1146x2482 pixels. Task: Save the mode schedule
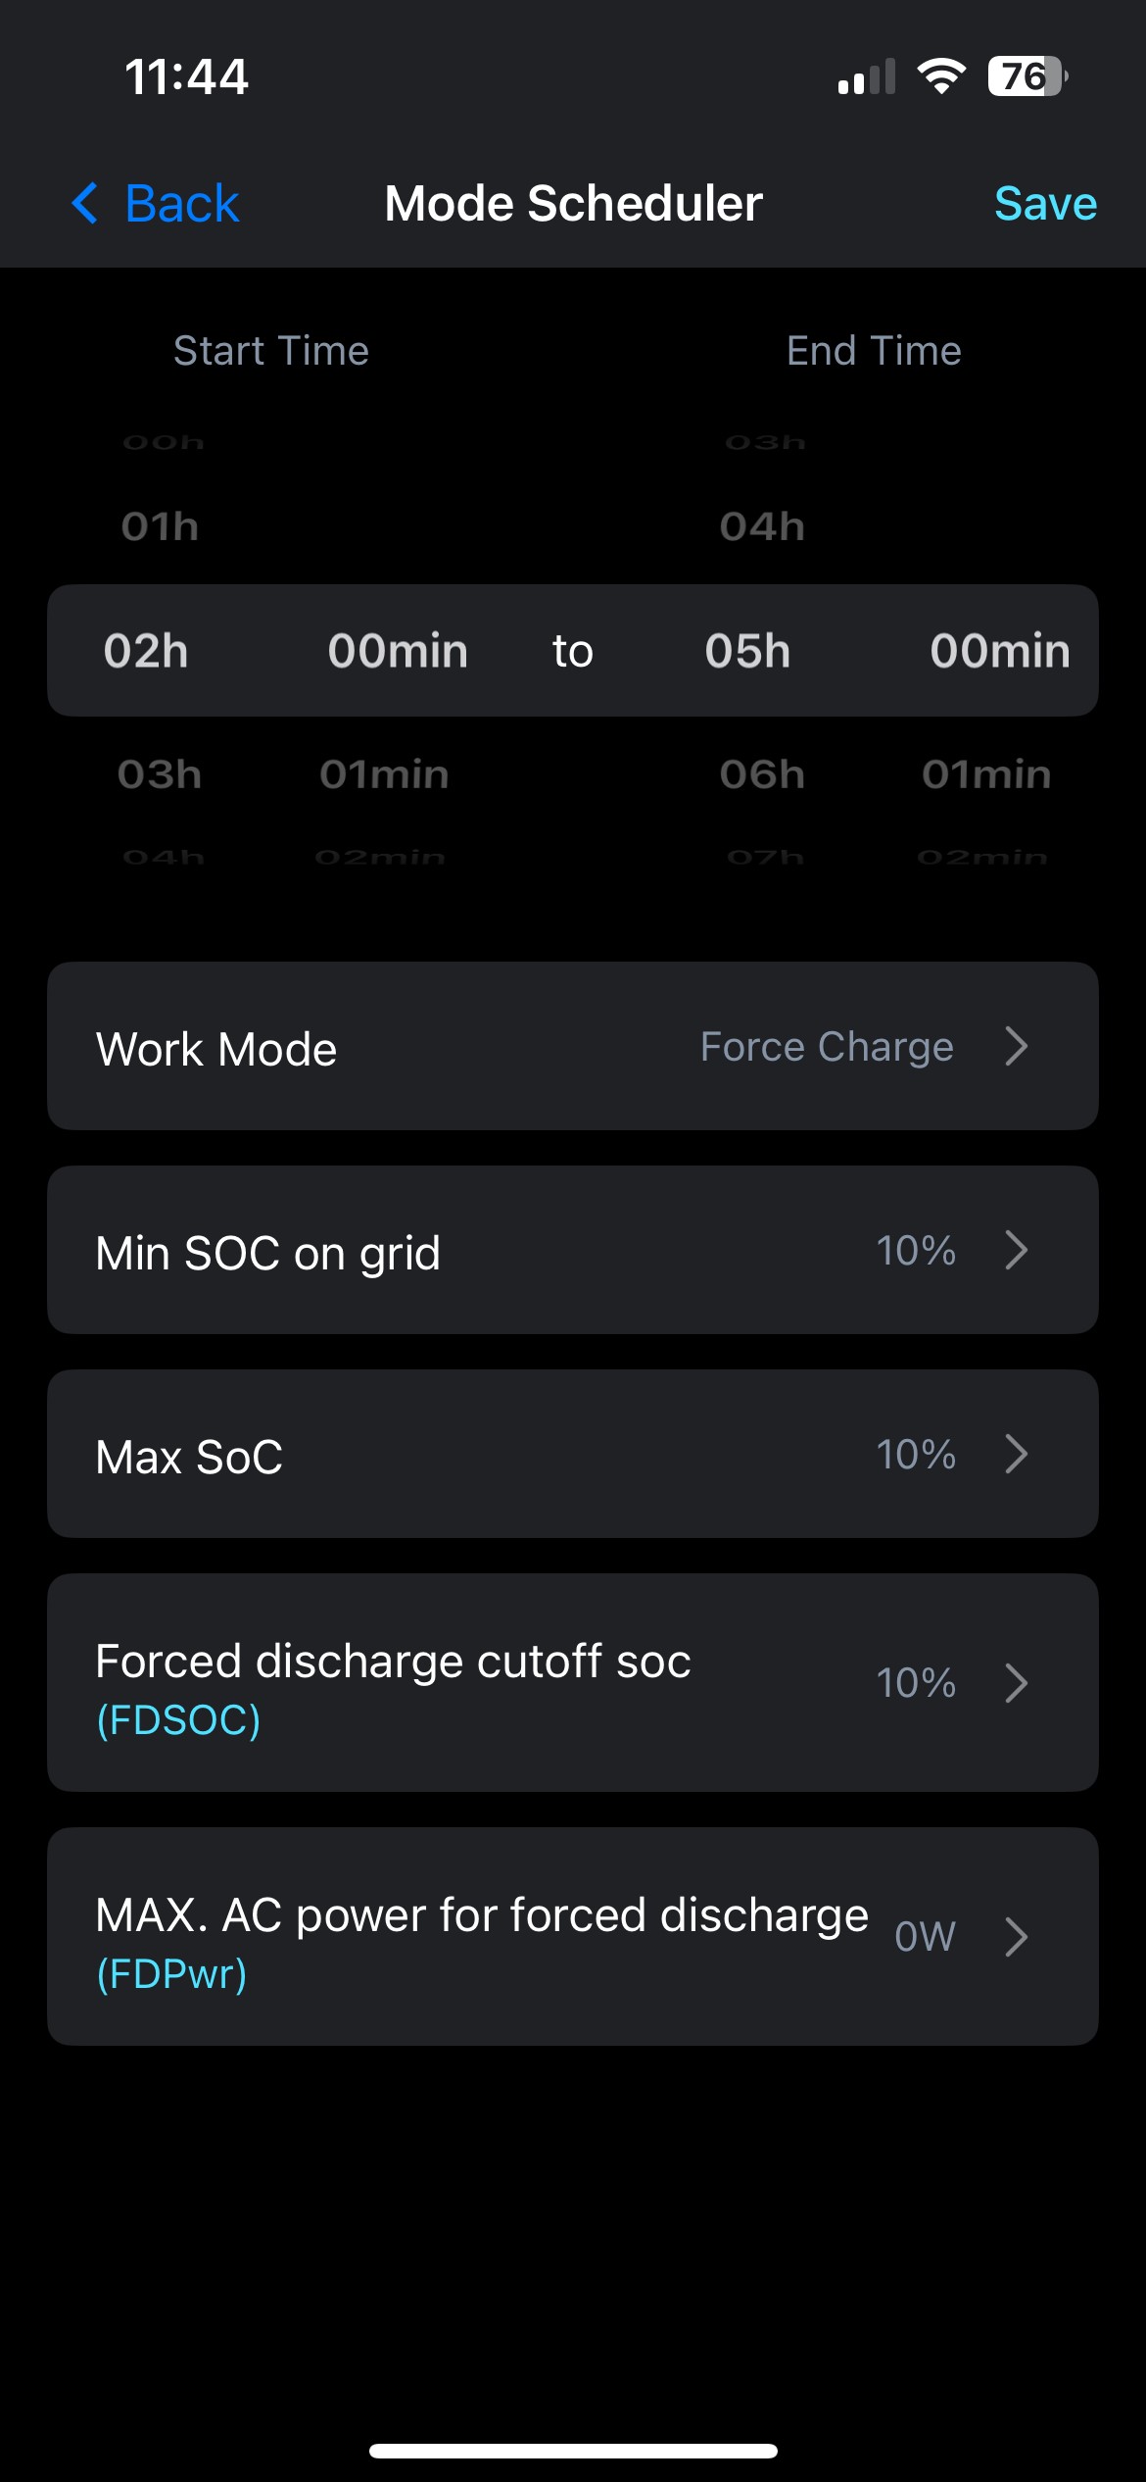coord(1044,204)
